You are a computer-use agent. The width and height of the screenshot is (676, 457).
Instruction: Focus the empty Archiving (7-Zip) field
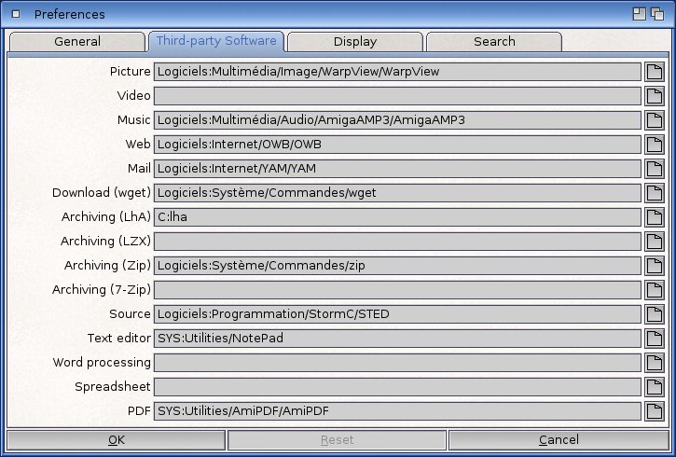click(397, 290)
